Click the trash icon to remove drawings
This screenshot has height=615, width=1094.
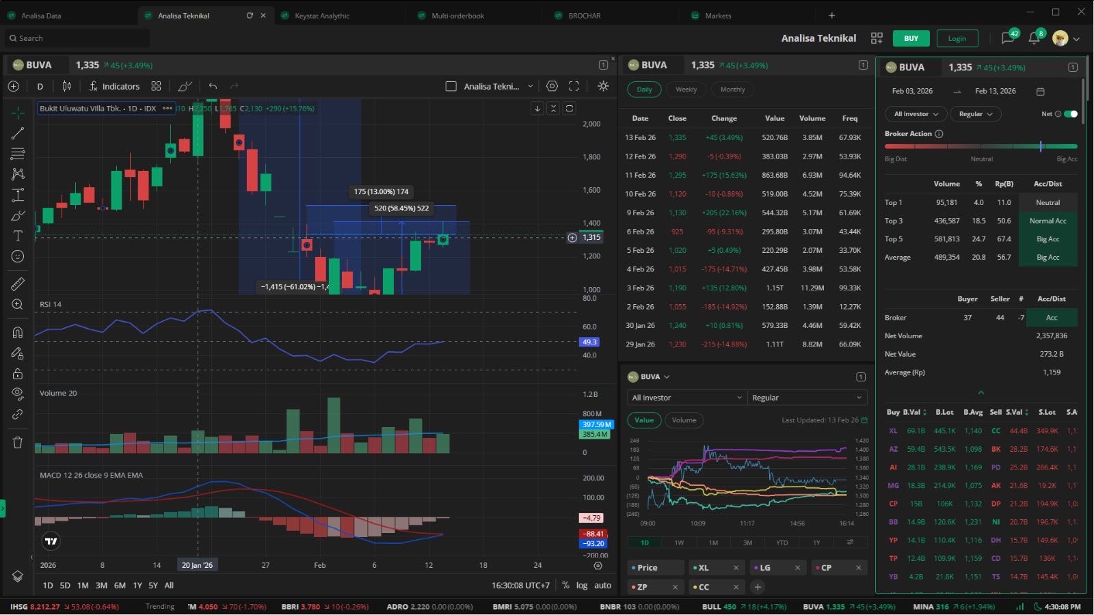point(18,442)
